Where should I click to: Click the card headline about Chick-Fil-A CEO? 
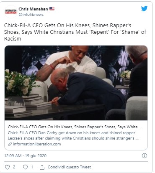[x=75, y=127]
